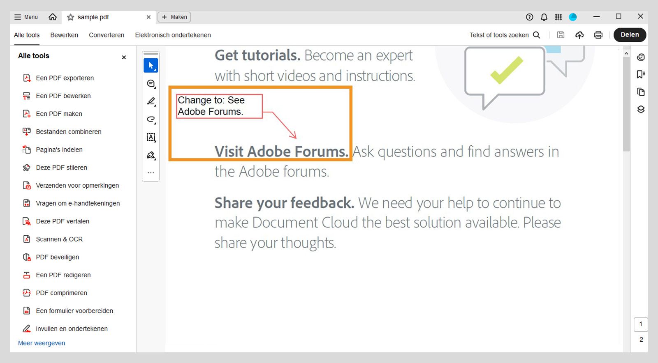
Task: Choose the add comment tool
Action: pos(151,84)
